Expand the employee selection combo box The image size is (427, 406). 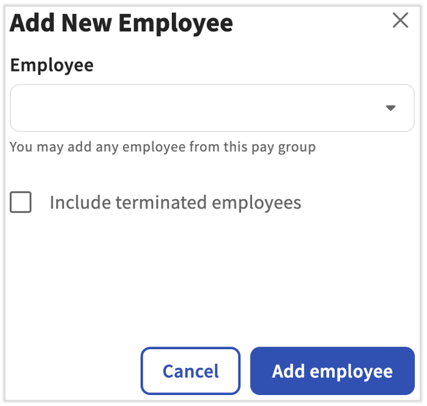pos(212,108)
